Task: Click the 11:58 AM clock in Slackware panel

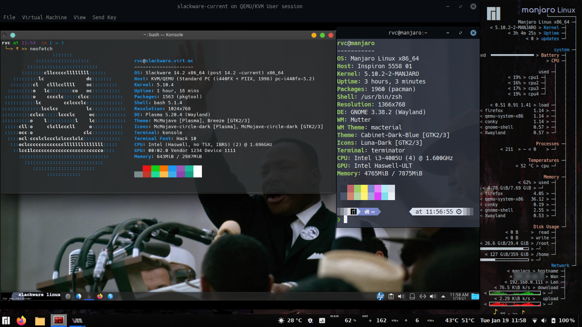Action: 459,297
